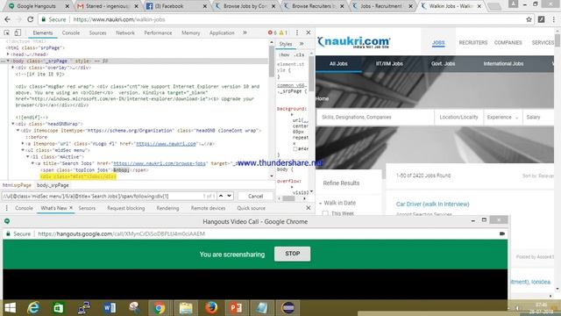Click the yellow warning count icon
The height and width of the screenshot is (316, 561).
[x=281, y=32]
